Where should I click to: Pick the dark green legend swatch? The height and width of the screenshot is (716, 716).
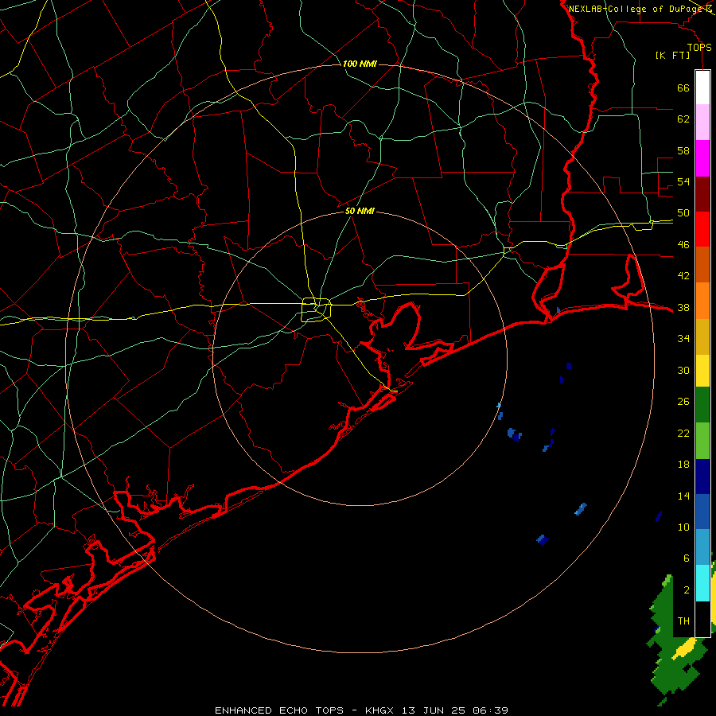(702, 405)
